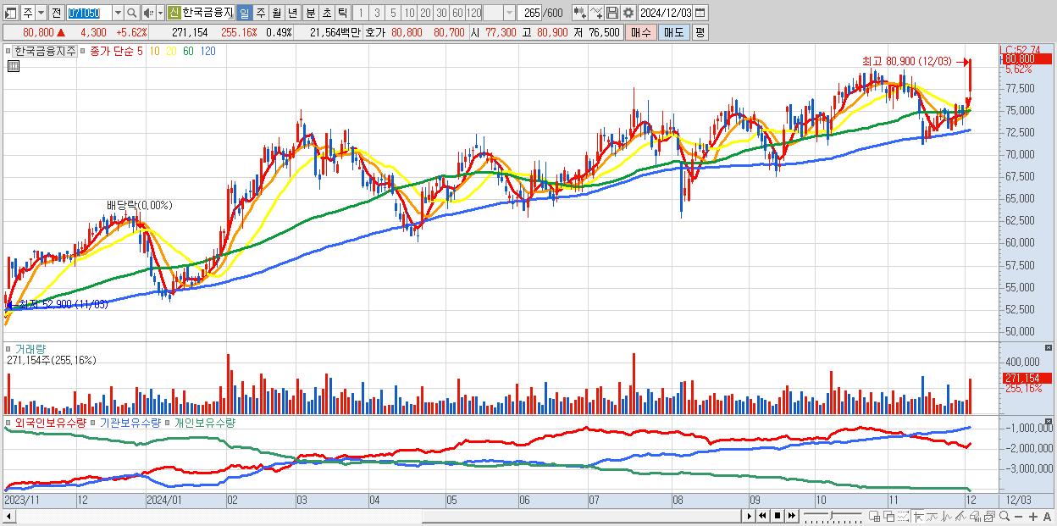Screen dimensions: 1057x526
Task: Click the stacked chart windows icon
Action: [989, 517]
